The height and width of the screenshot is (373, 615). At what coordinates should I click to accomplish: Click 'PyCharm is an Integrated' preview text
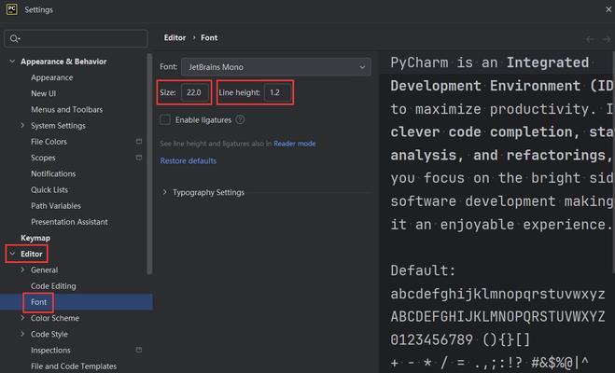490,62
